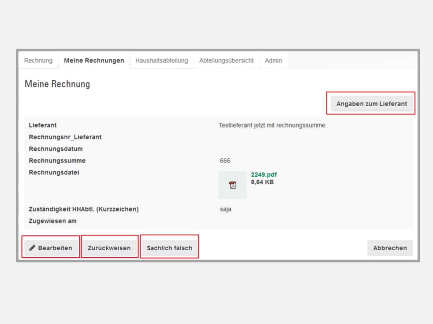This screenshot has width=433, height=324.
Task: Click the saja Kurzzeichen value
Action: click(x=225, y=209)
